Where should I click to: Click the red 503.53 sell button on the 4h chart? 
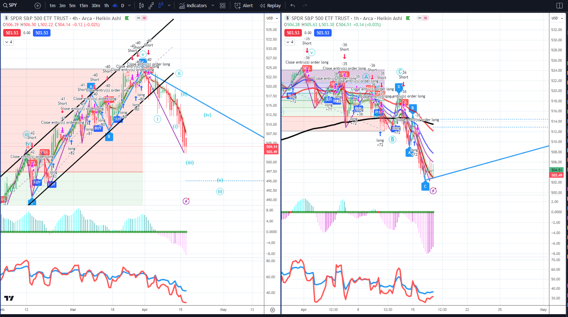(12, 33)
